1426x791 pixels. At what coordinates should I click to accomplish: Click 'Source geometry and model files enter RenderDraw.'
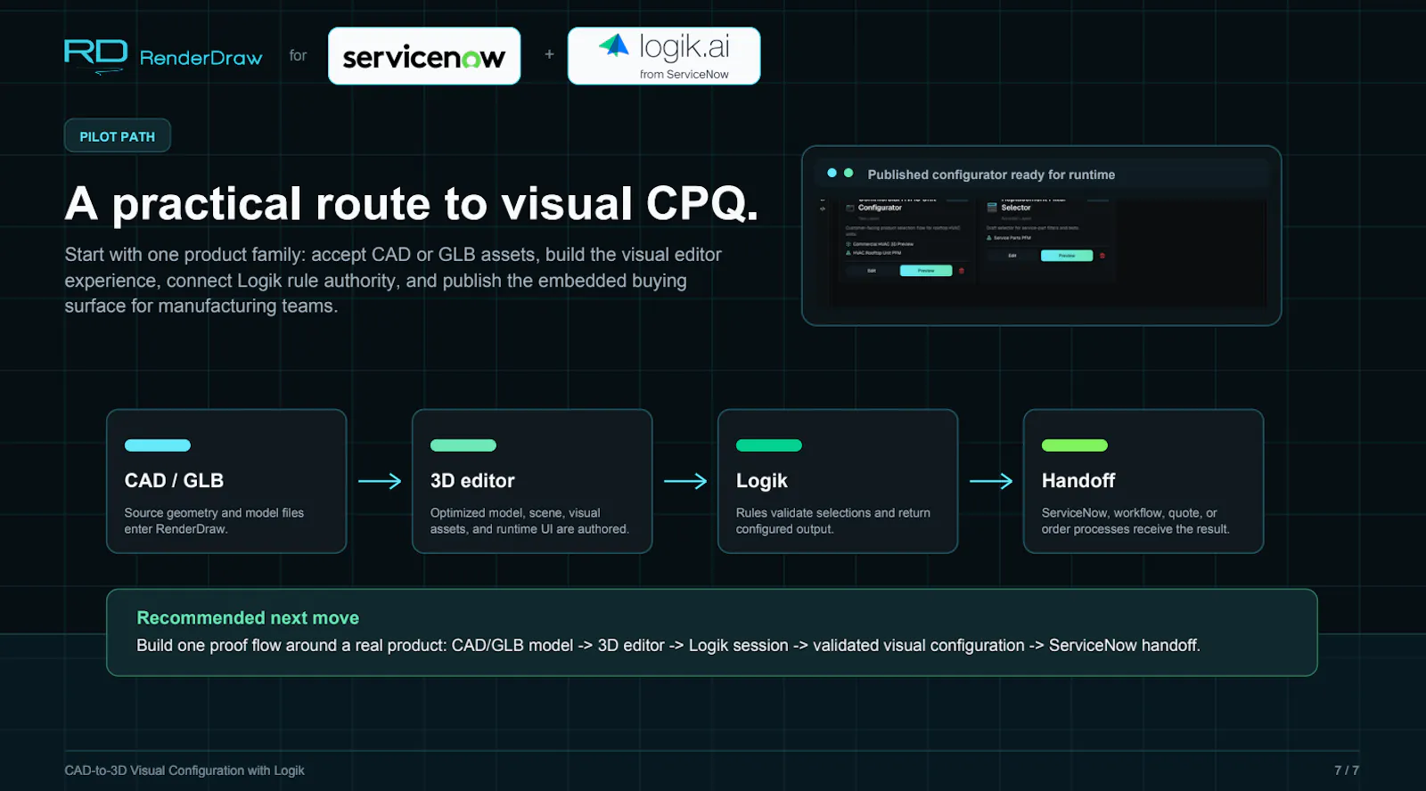pyautogui.click(x=214, y=521)
